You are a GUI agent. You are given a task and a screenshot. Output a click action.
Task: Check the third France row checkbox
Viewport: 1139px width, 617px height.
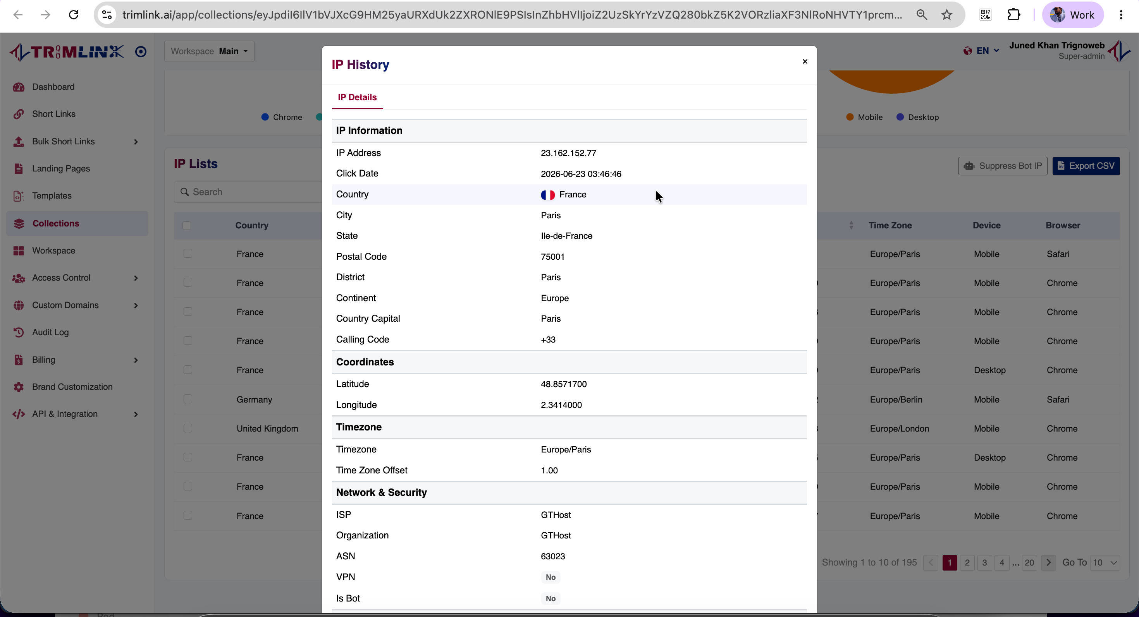click(188, 312)
